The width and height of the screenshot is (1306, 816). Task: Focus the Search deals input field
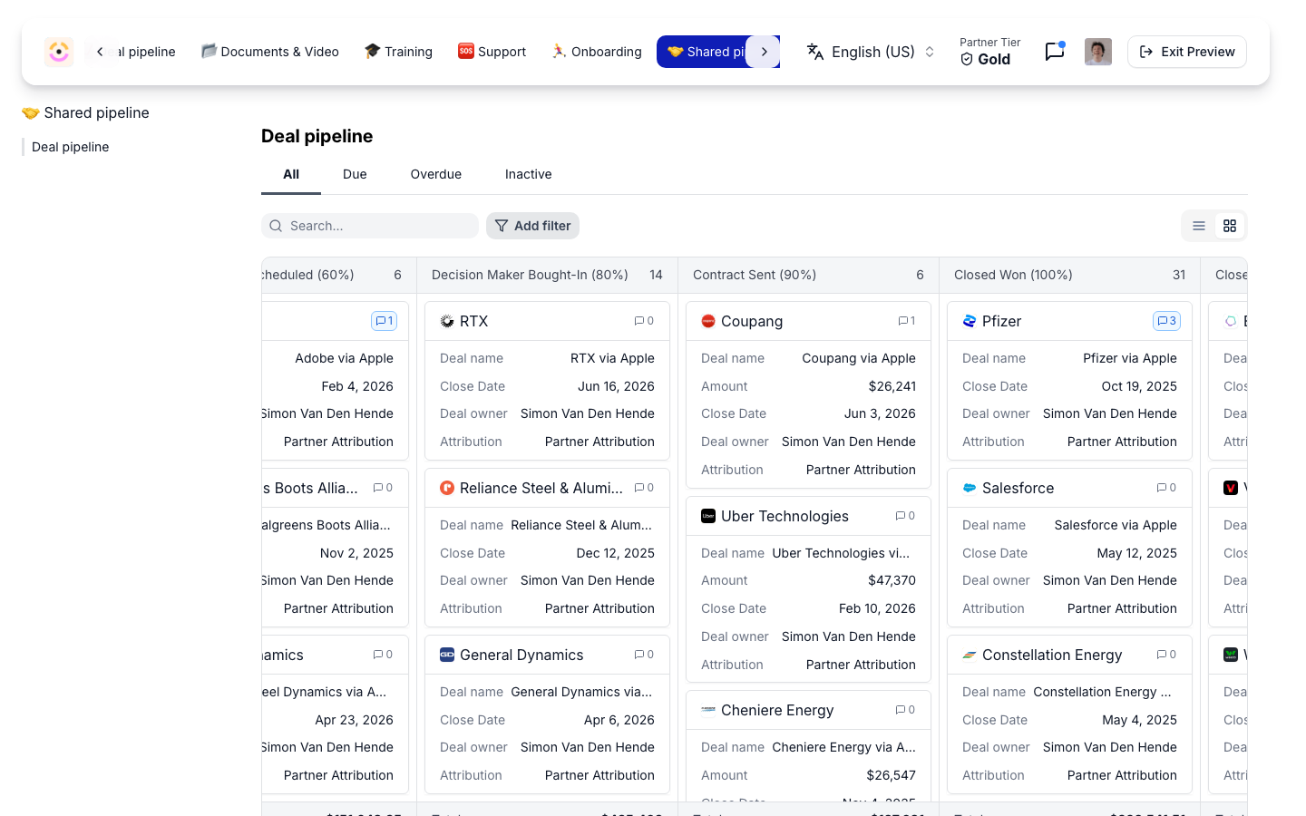pos(370,226)
